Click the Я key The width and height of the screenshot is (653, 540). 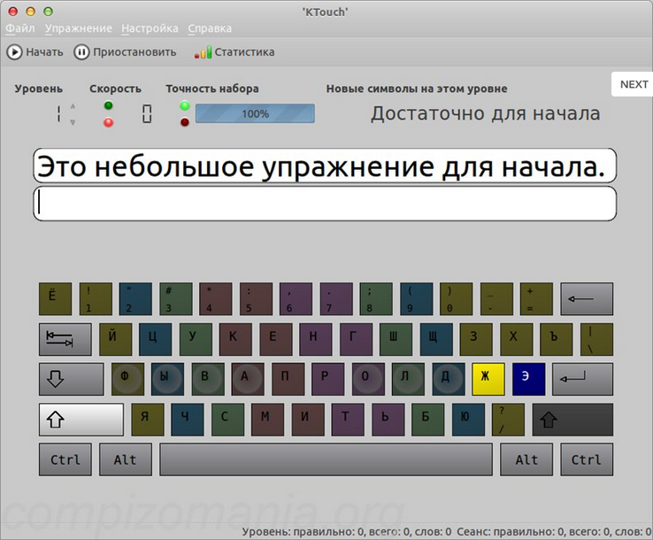148,420
